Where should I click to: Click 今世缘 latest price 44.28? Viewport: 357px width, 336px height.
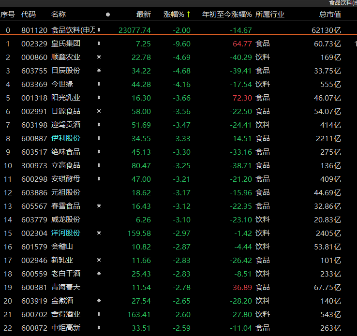point(141,84)
